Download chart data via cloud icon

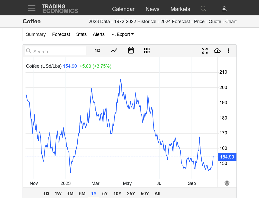217,51
